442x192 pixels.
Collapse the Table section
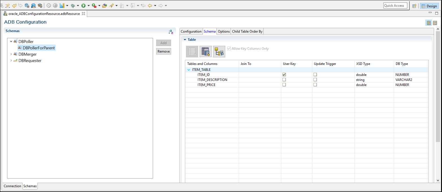185,40
